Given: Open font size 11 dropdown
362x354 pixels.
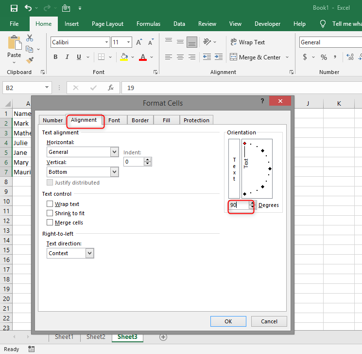Looking at the screenshot, I should click(129, 42).
